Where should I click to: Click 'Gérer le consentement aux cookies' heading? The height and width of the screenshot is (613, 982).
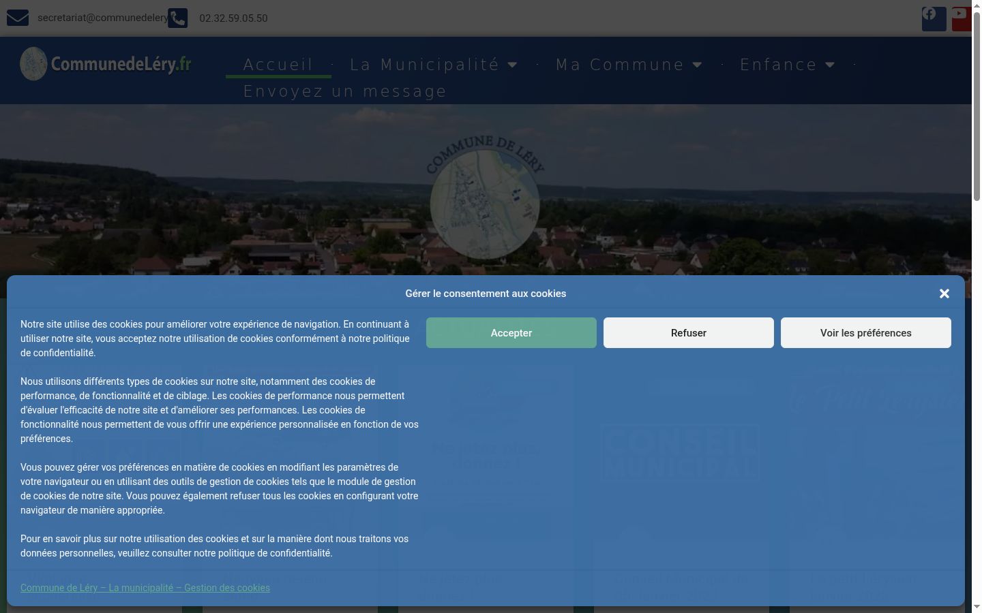(486, 294)
